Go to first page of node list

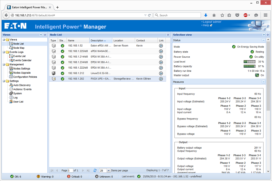coord(52,170)
